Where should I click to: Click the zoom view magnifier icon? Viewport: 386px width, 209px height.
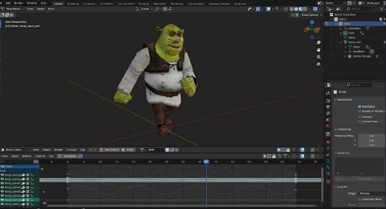319,43
